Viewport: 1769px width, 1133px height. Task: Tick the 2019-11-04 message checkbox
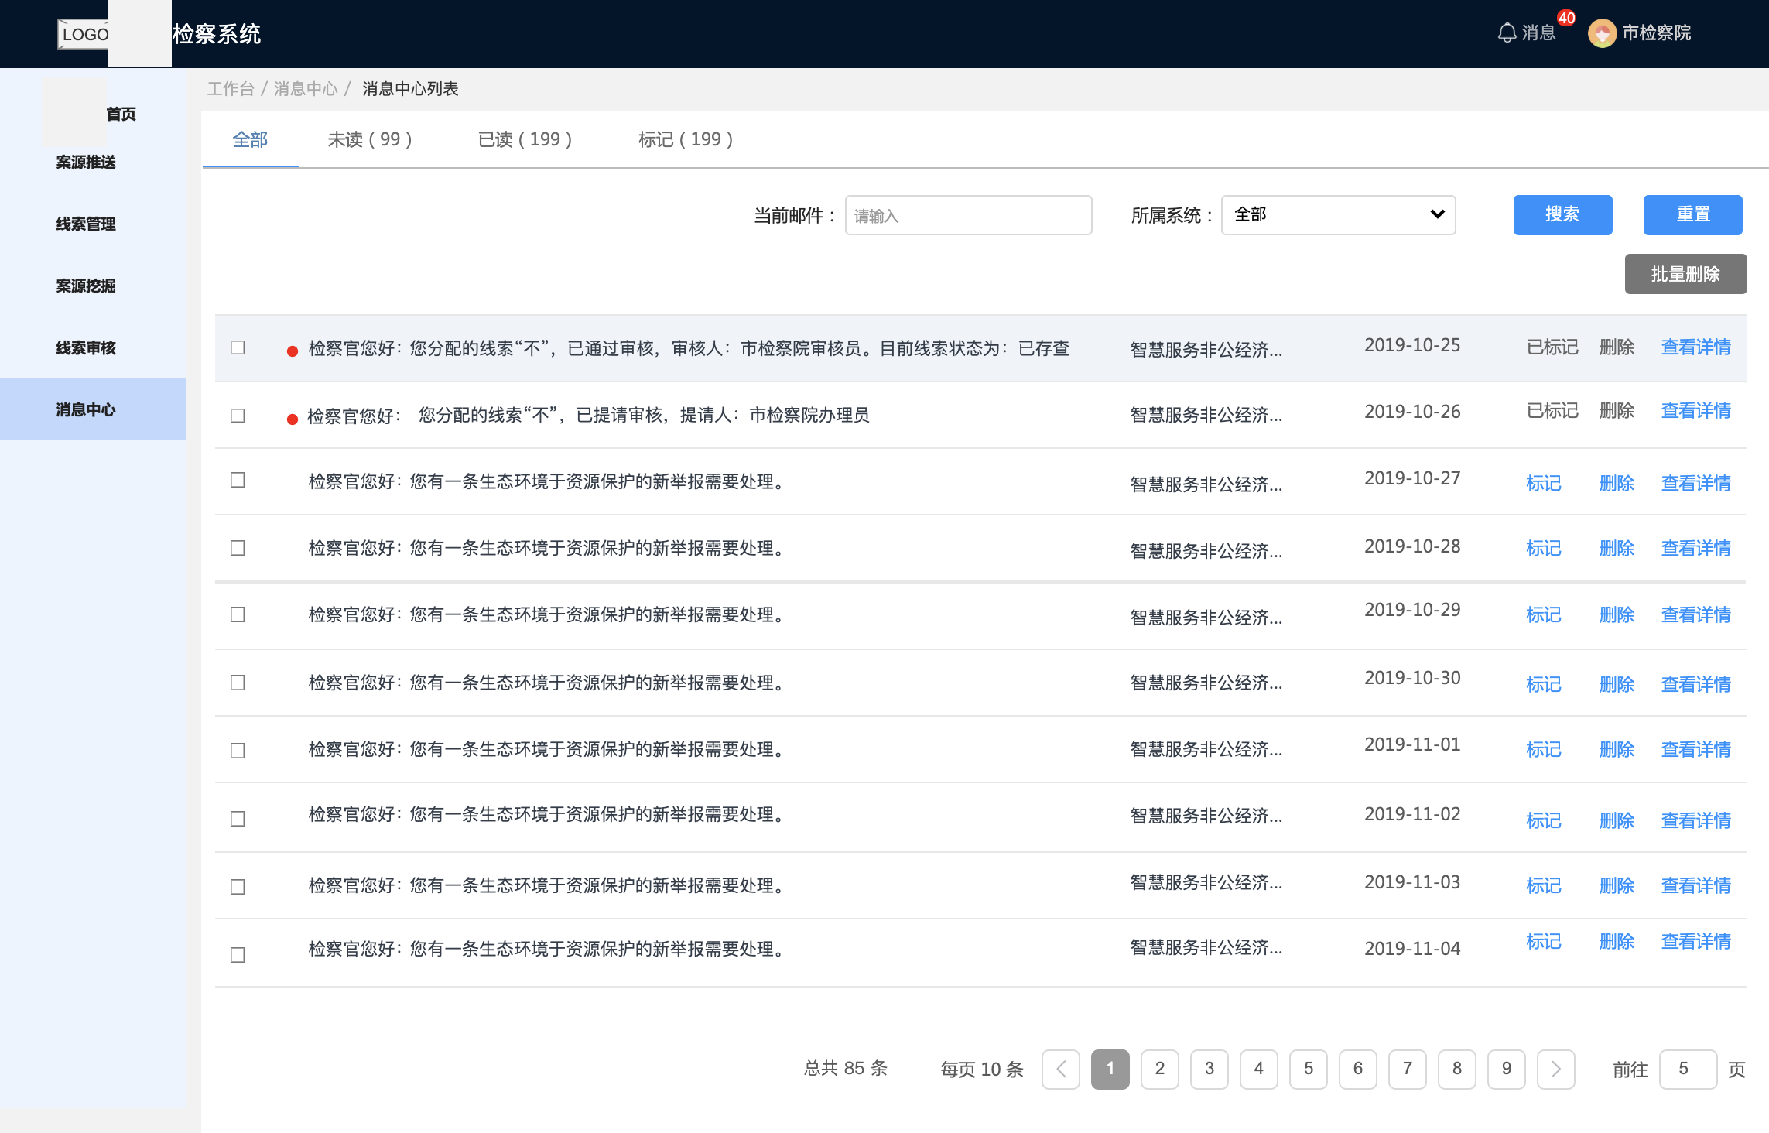pos(238,954)
